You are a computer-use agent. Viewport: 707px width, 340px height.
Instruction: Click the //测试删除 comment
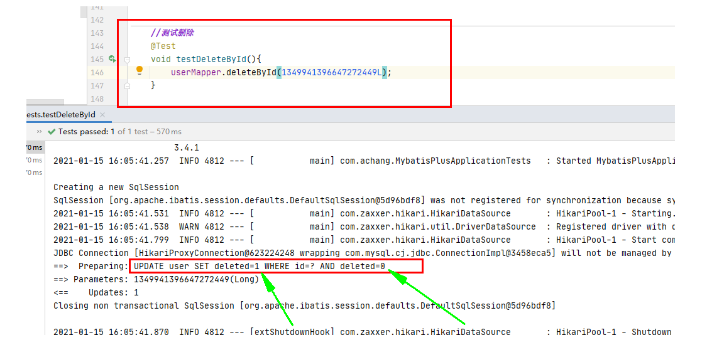[173, 33]
